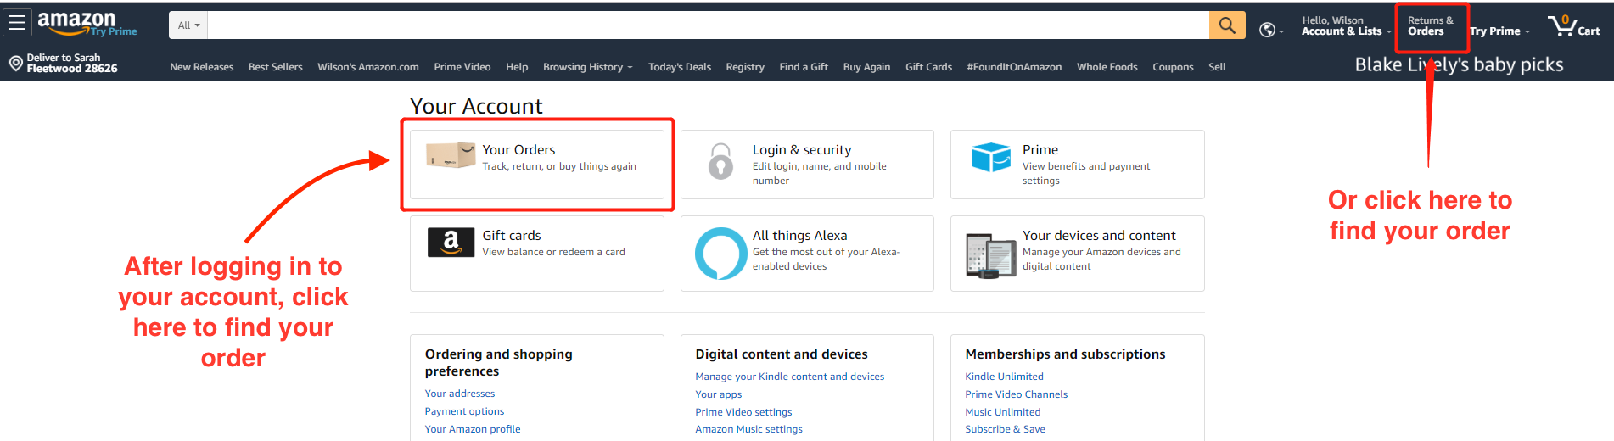The image size is (1614, 441).
Task: Open Kindle Unlimited link
Action: click(x=1004, y=377)
